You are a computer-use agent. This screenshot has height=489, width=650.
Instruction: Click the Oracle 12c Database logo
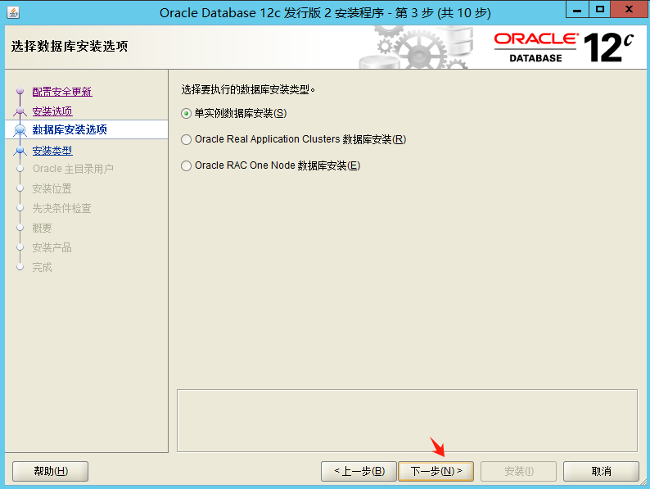click(564, 48)
